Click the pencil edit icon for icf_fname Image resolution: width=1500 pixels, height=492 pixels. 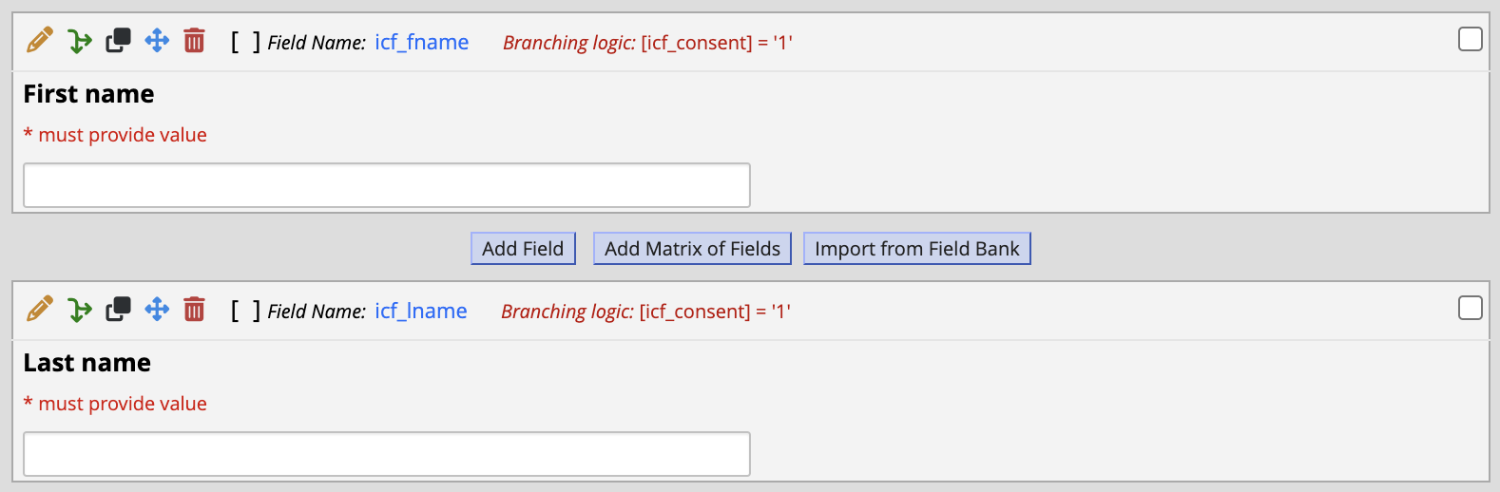(40, 40)
